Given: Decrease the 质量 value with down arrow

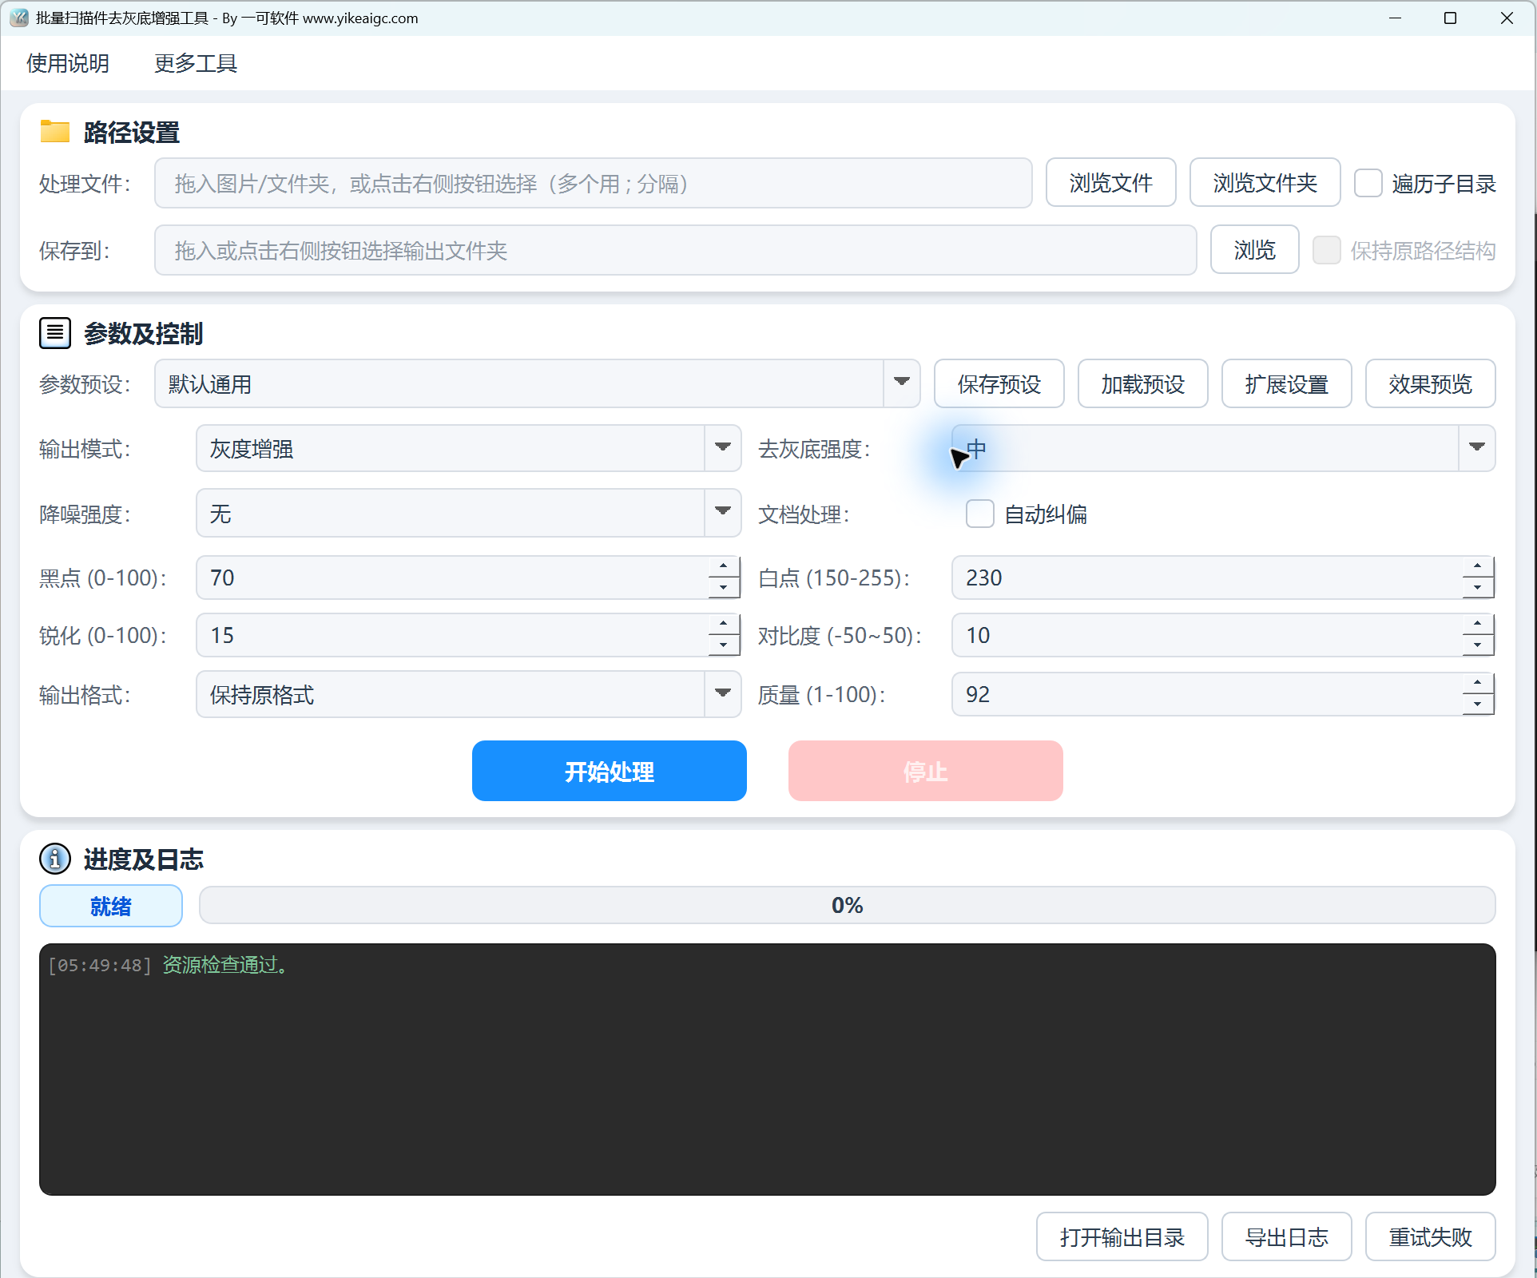Looking at the screenshot, I should (1478, 704).
